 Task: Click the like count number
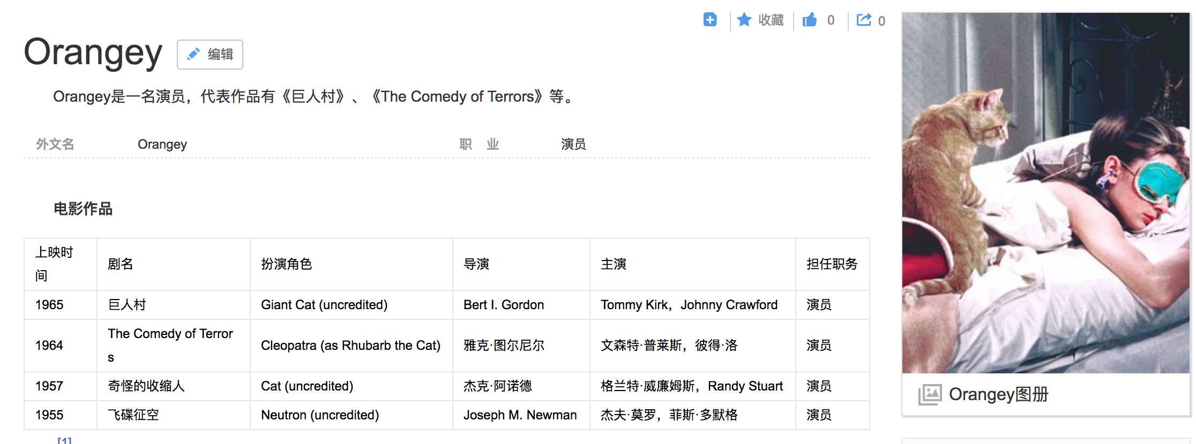tap(831, 20)
